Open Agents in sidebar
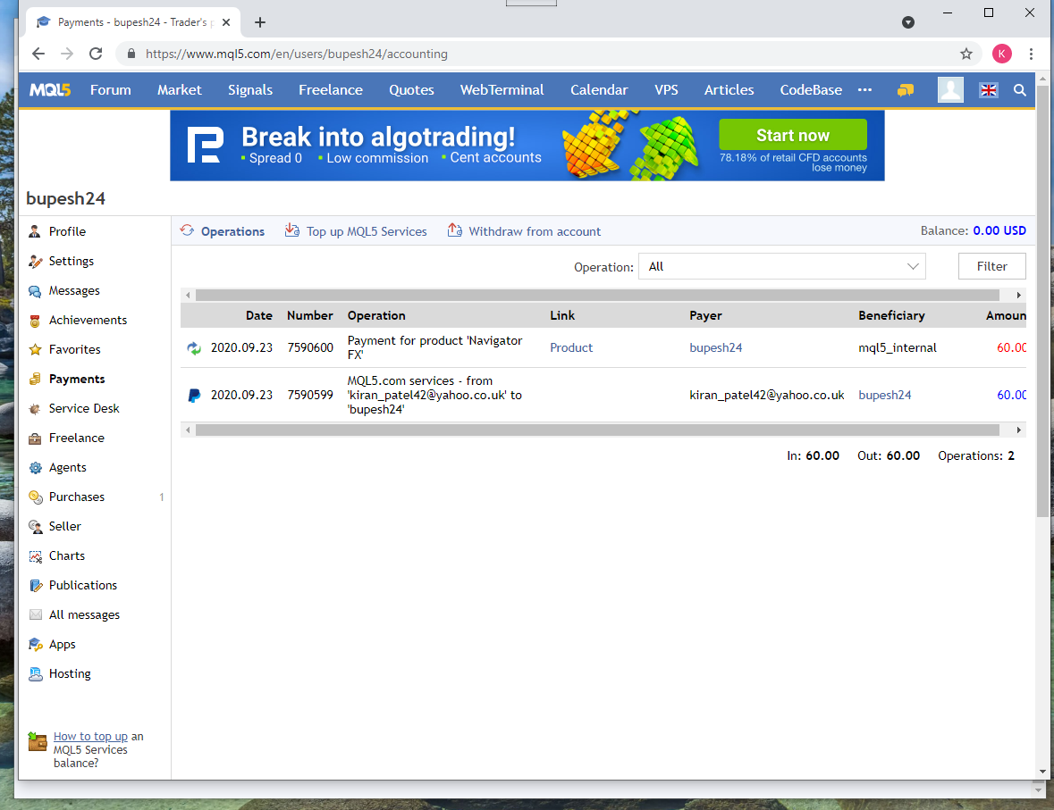Image resolution: width=1054 pixels, height=810 pixels. tap(67, 468)
